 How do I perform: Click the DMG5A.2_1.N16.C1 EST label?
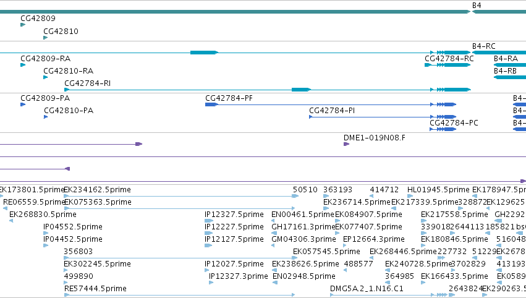pos(367,289)
